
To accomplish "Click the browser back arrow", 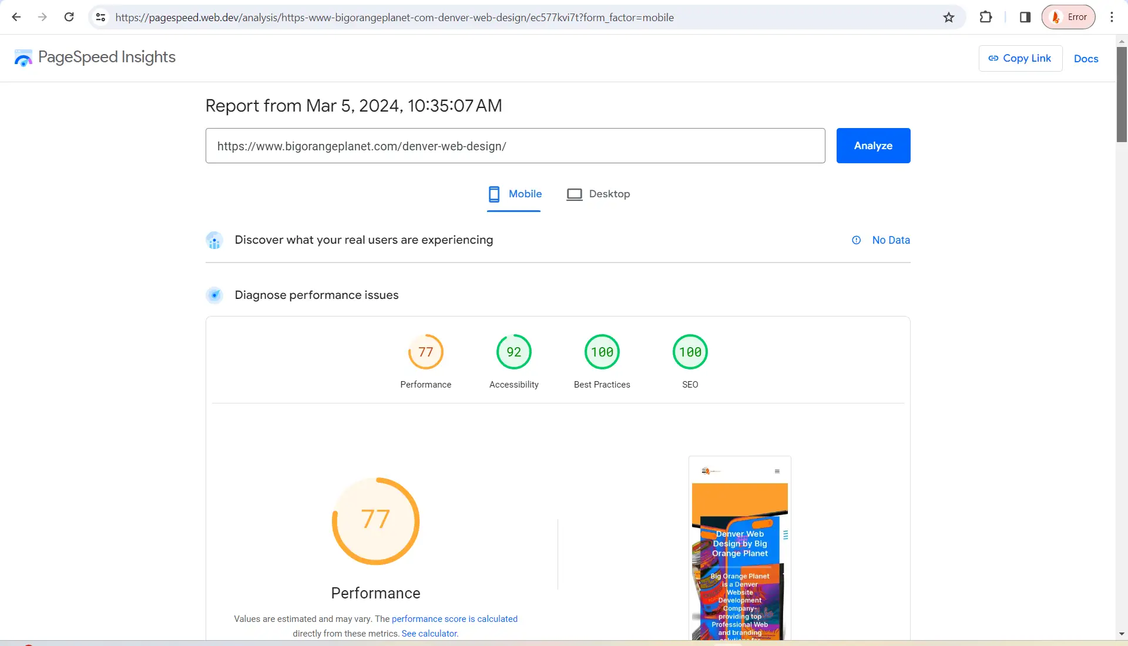I will [16, 17].
